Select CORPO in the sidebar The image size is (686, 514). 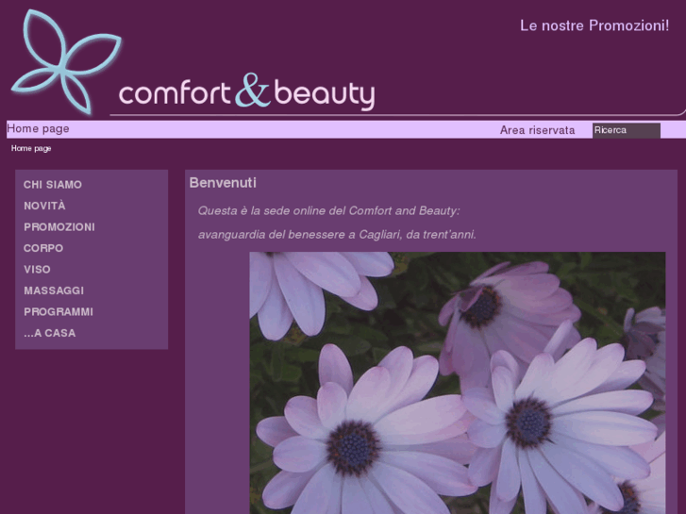tap(43, 248)
